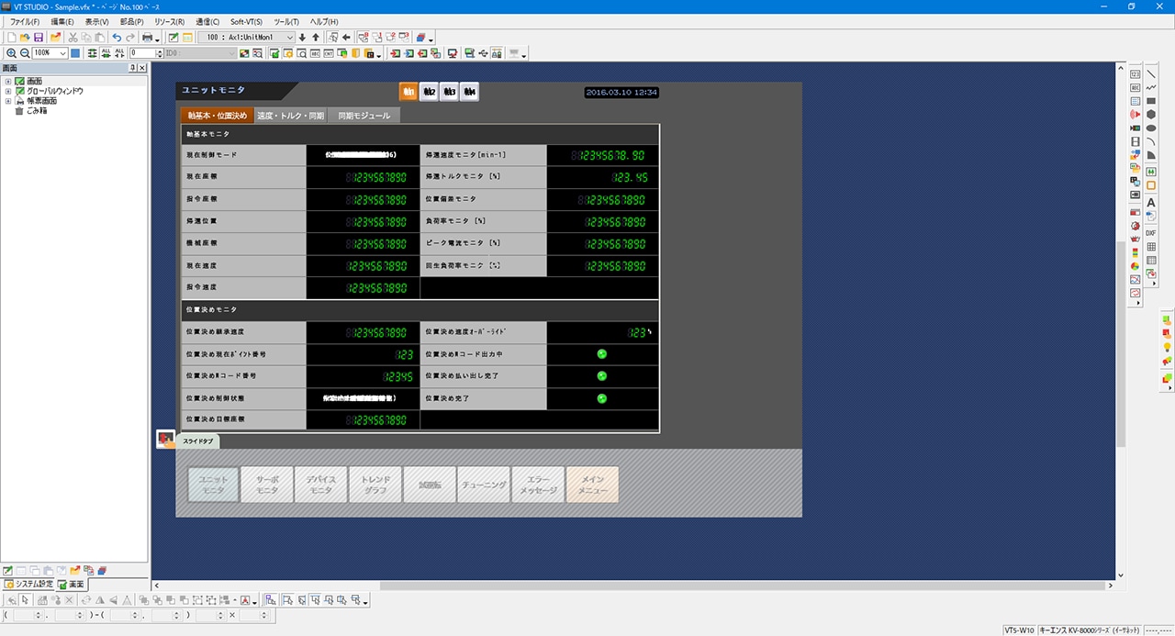Click the Undo arrow icon
This screenshot has height=636, width=1175.
[x=117, y=38]
